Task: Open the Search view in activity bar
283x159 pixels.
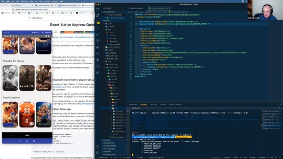Action: pos(98,28)
